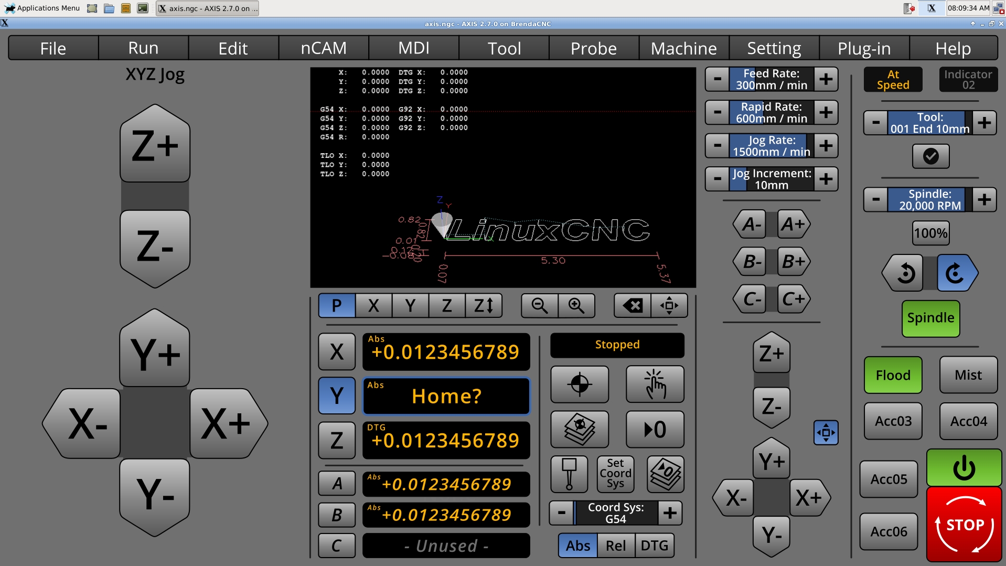The height and width of the screenshot is (566, 1006).
Task: Click the Feed Rate 300mm/min bar
Action: click(772, 79)
